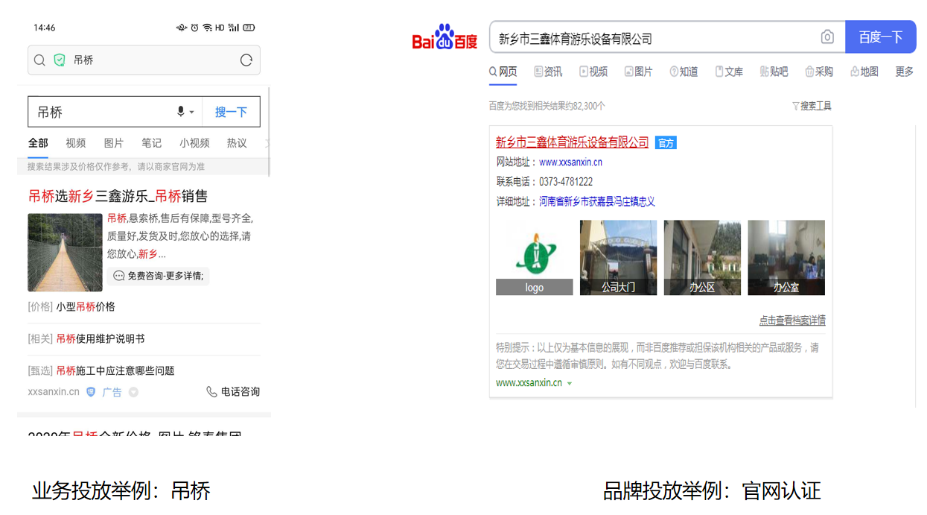Click the camera image-search icon
Viewport: 927px width, 515px height.
click(827, 37)
